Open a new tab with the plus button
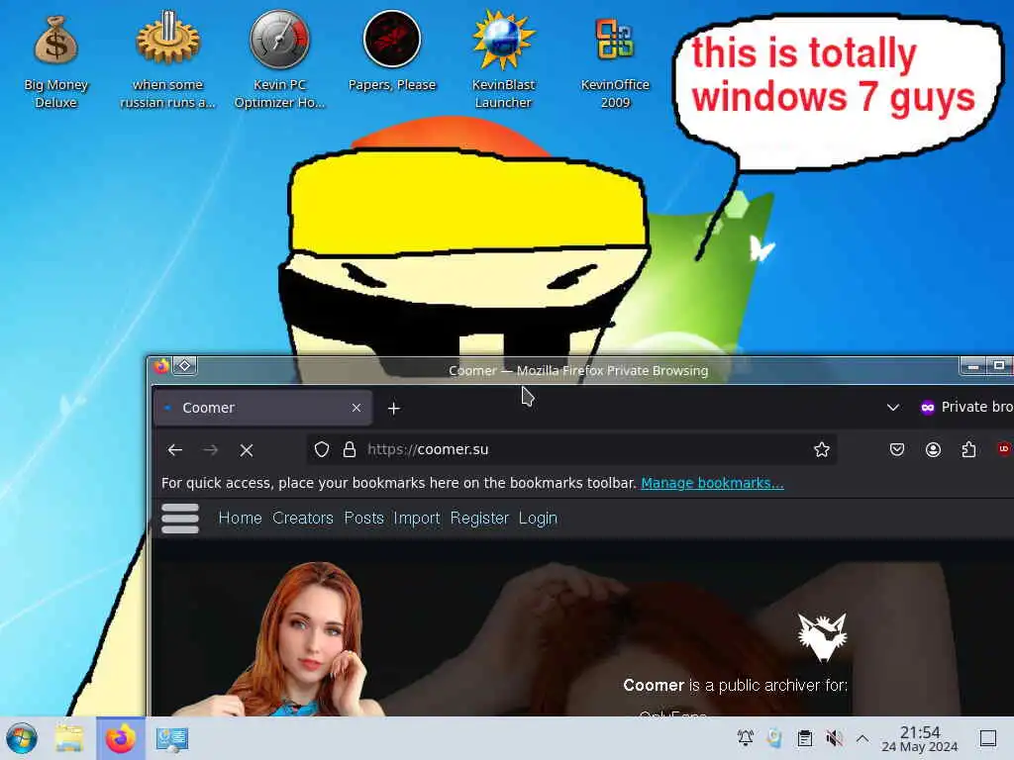Screen dimensions: 1014x760 394,409
